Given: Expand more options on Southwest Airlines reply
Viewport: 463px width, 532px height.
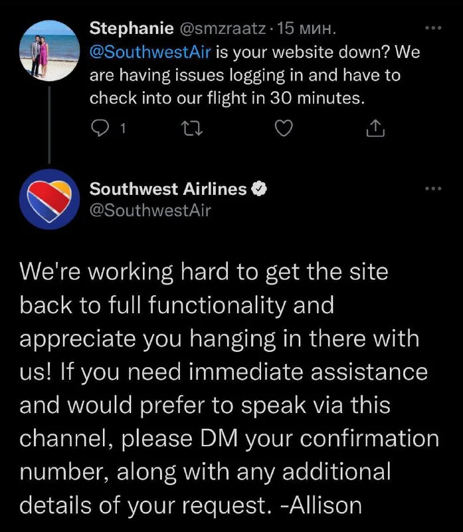Looking at the screenshot, I should (x=432, y=189).
